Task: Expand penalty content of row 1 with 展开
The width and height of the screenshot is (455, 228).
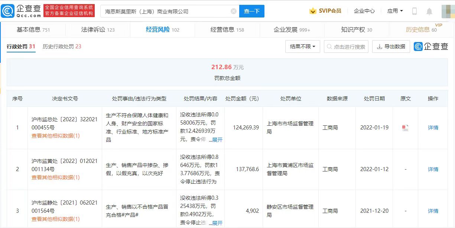Action: [x=217, y=140]
